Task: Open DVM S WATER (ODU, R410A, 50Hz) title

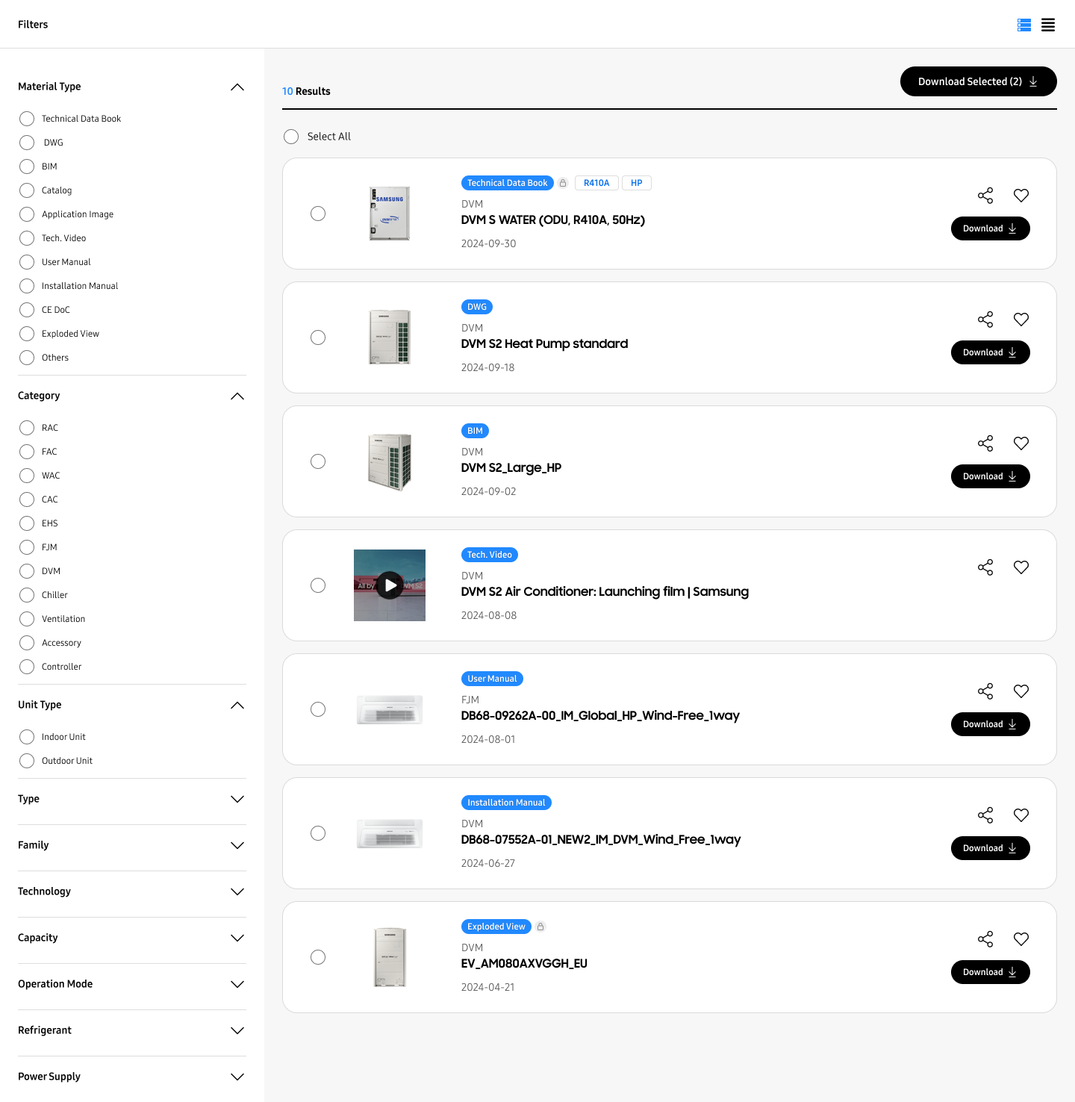Action: pyautogui.click(x=553, y=220)
